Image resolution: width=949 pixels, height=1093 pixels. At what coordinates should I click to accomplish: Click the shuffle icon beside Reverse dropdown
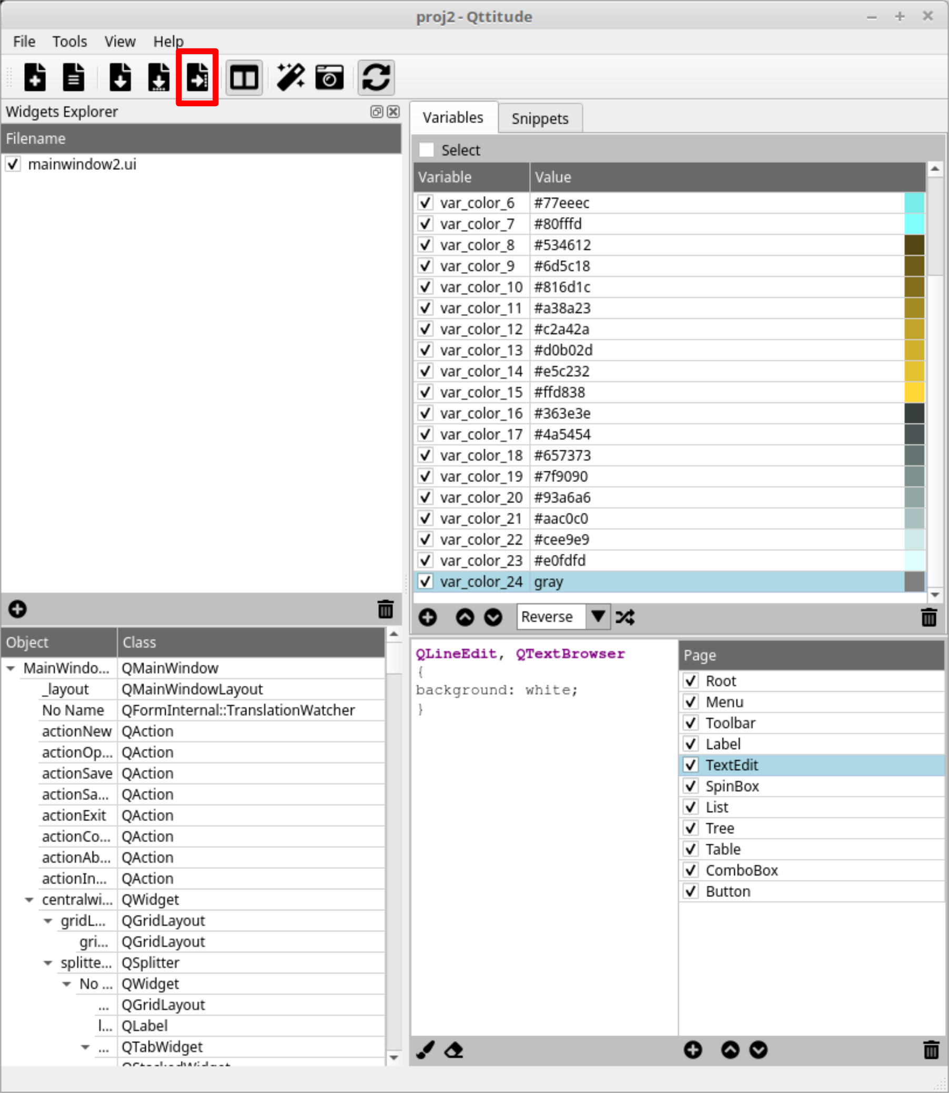pyautogui.click(x=625, y=617)
